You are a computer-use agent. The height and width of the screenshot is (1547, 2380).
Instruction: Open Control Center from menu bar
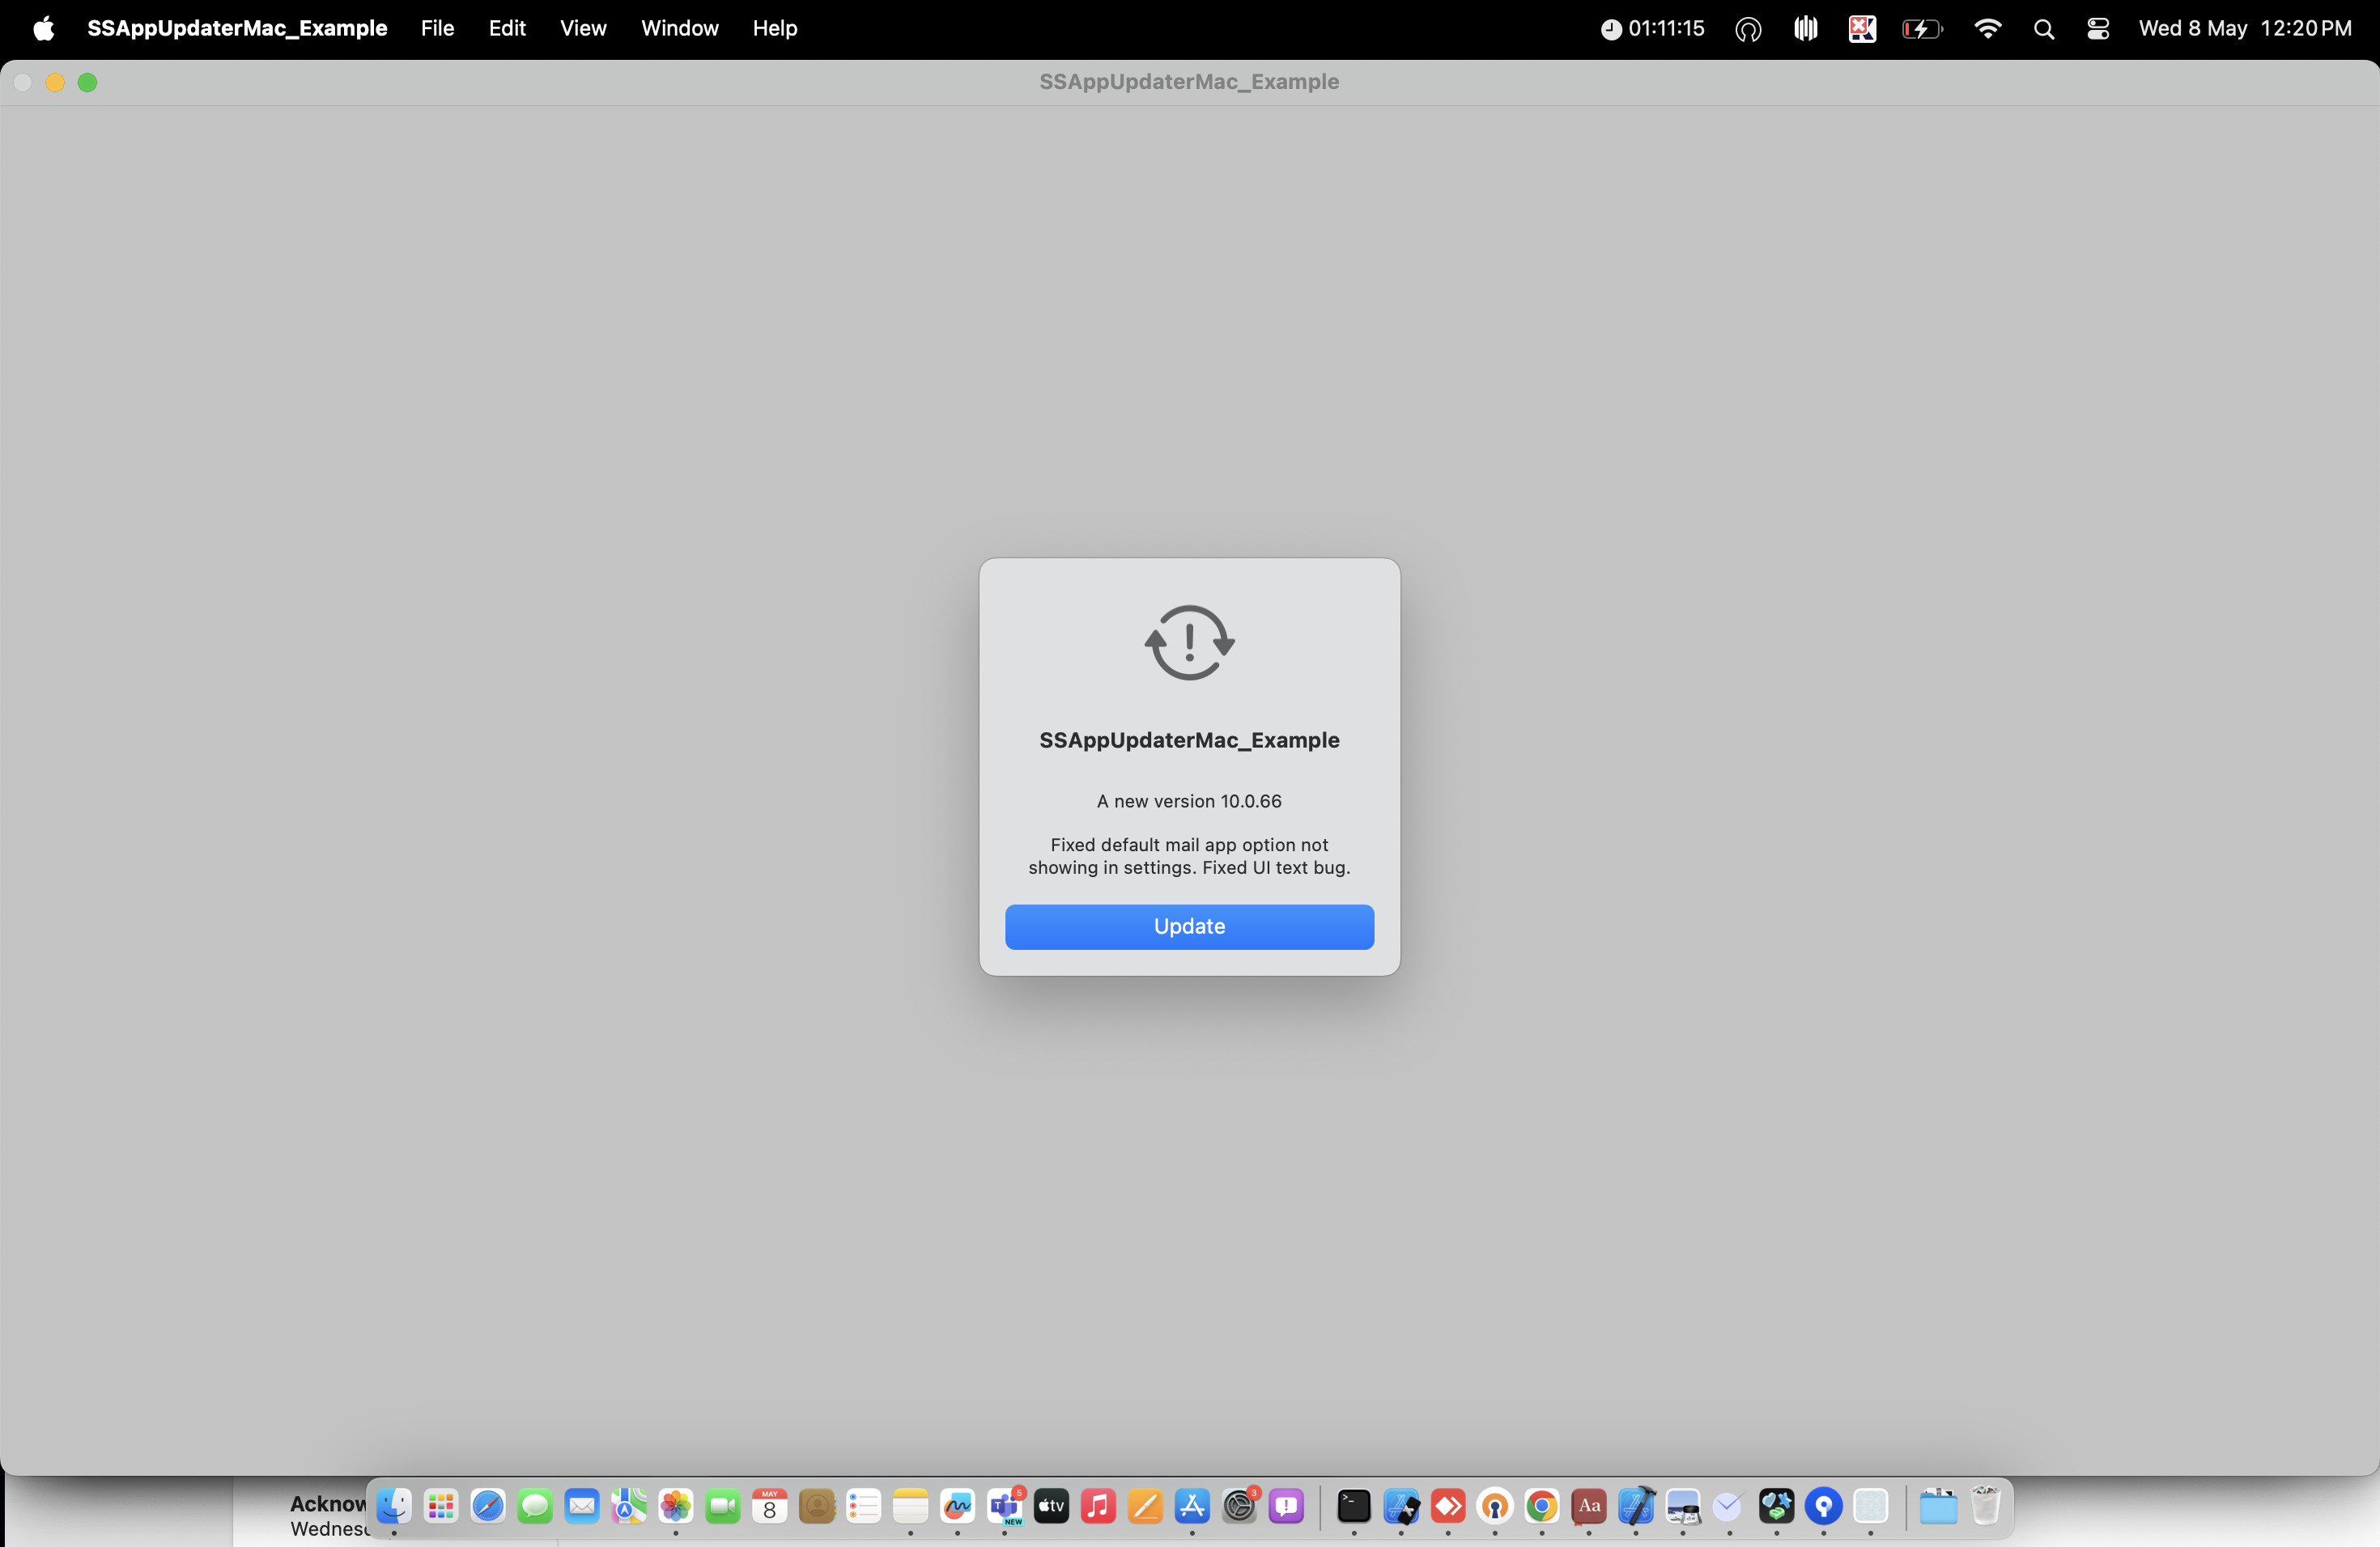point(2097,29)
